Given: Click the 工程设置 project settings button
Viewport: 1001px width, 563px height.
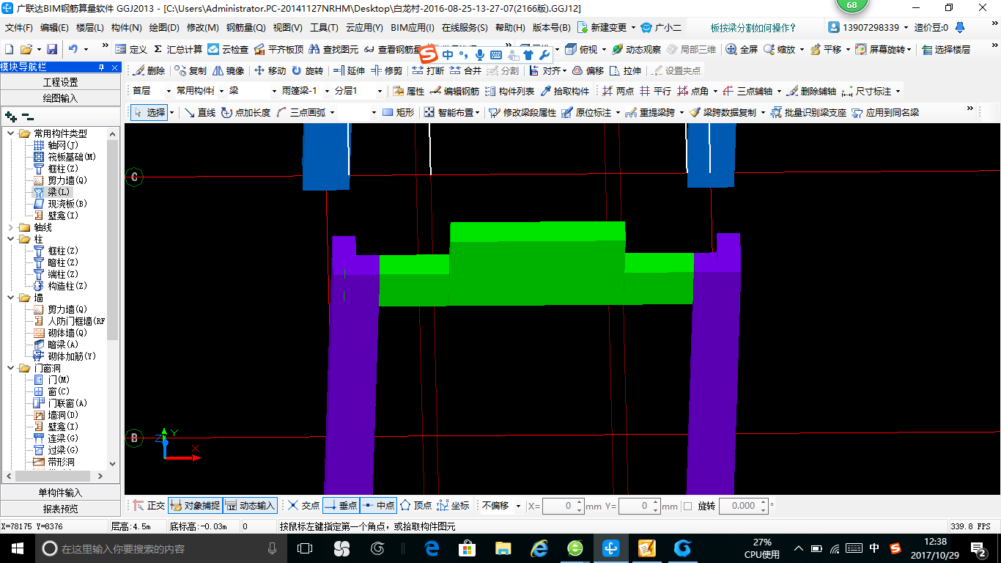Looking at the screenshot, I should click(x=60, y=82).
